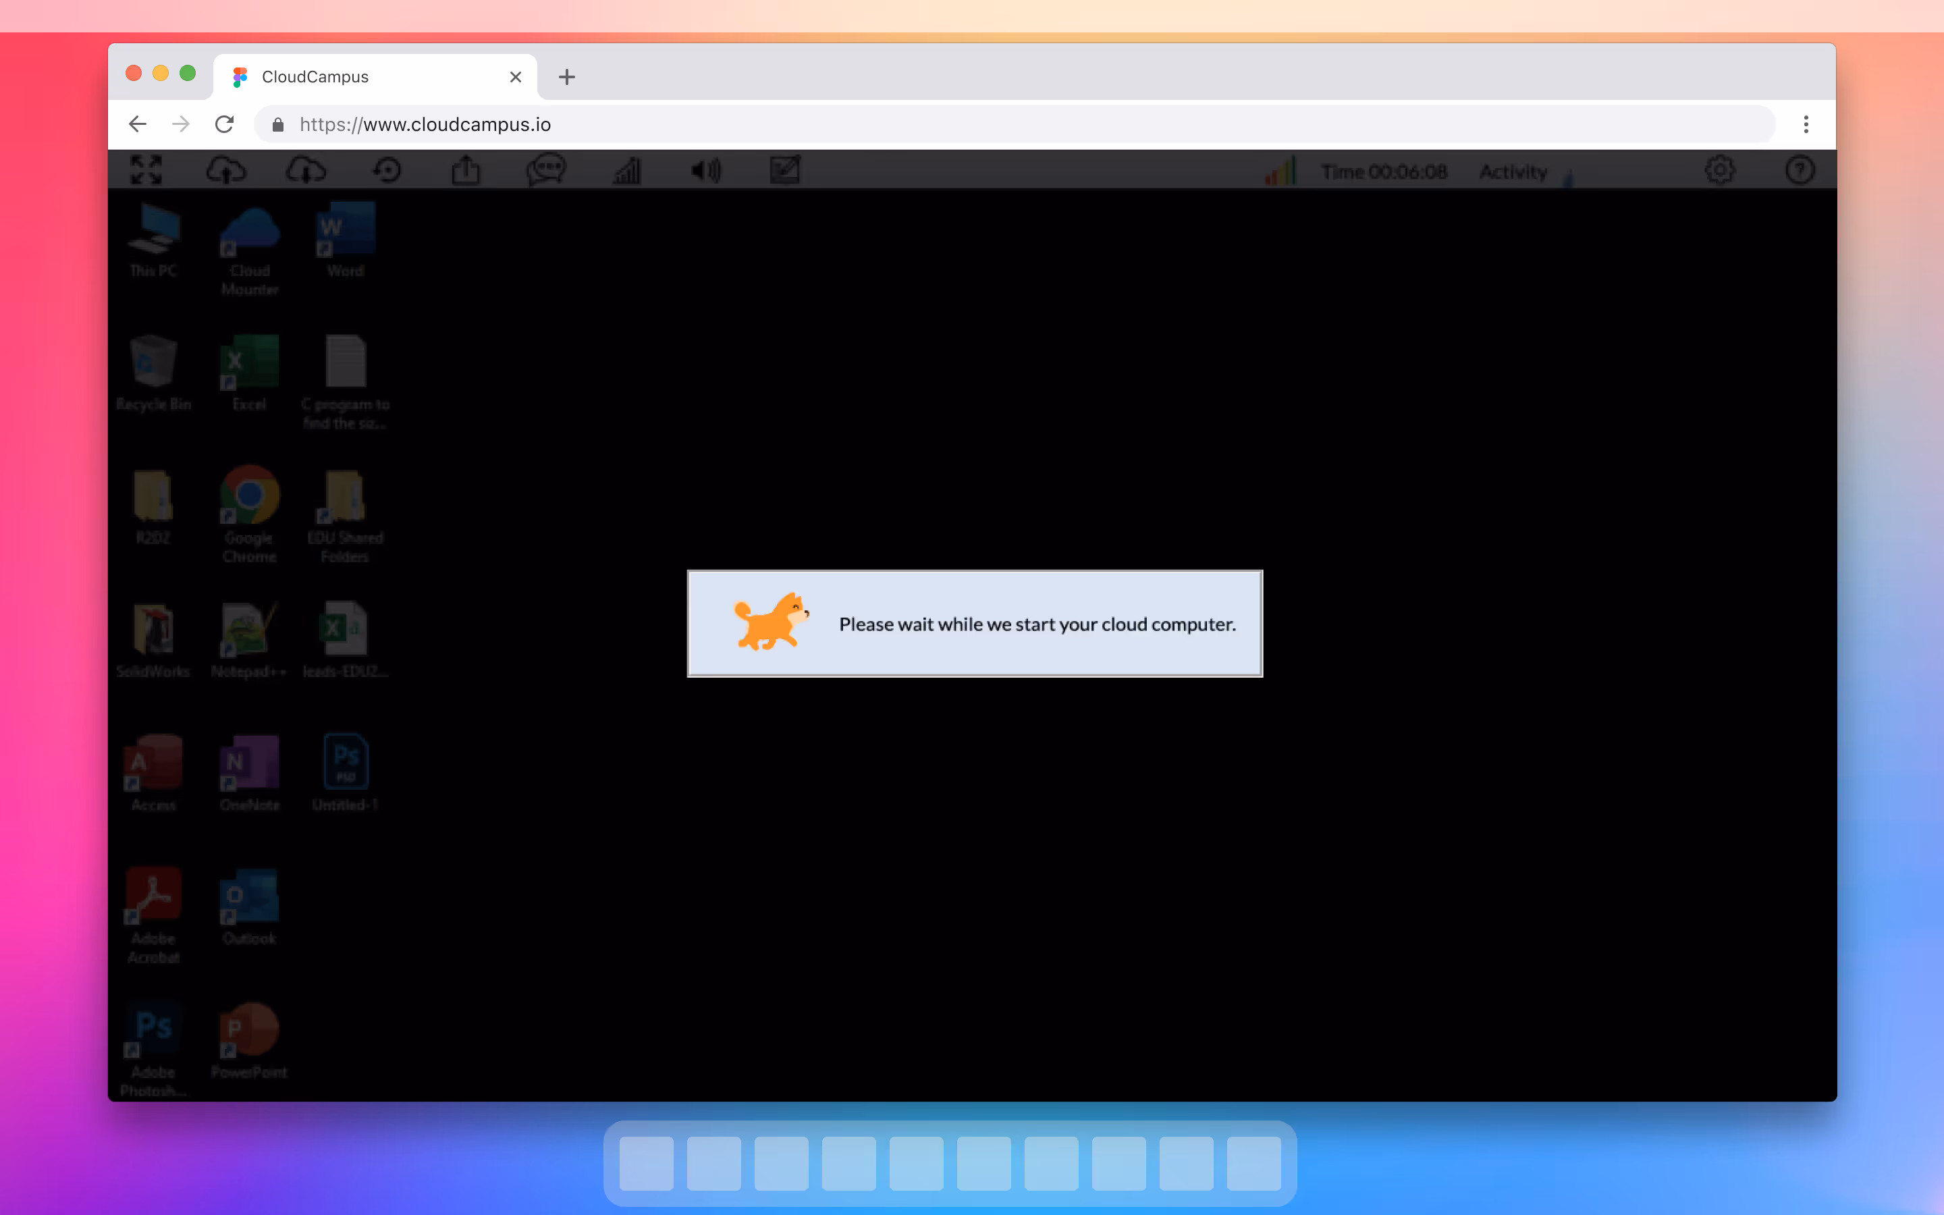Open the Untitled-1 PSD file
1944x1215 pixels.
346,763
